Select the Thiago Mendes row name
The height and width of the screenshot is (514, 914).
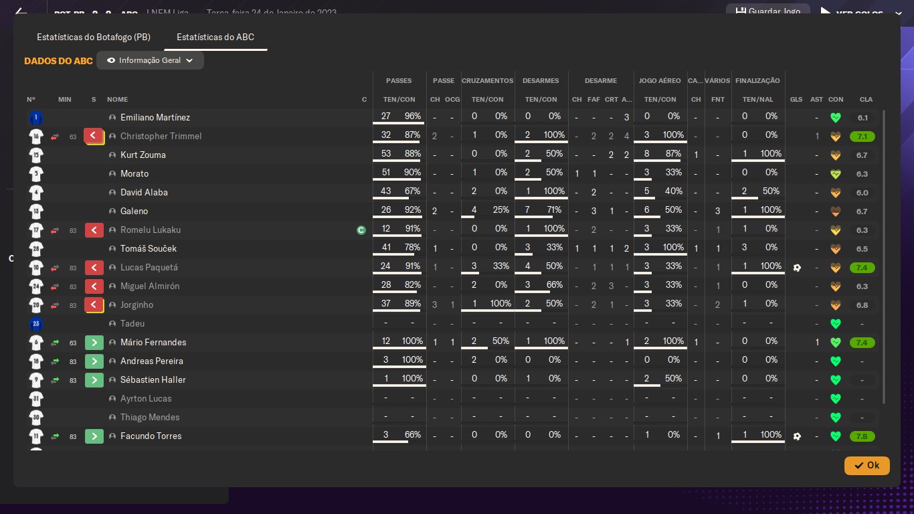click(x=150, y=418)
